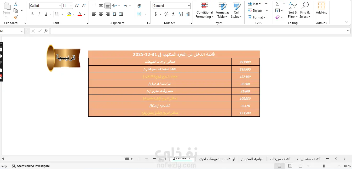
Task: Open مراقبة المخزون sheet tab
Action: (252, 159)
